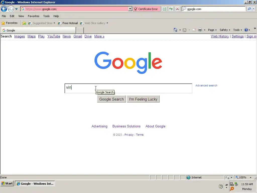The width and height of the screenshot is (257, 193).
Task: Open the YouTube link
Action: (54, 36)
